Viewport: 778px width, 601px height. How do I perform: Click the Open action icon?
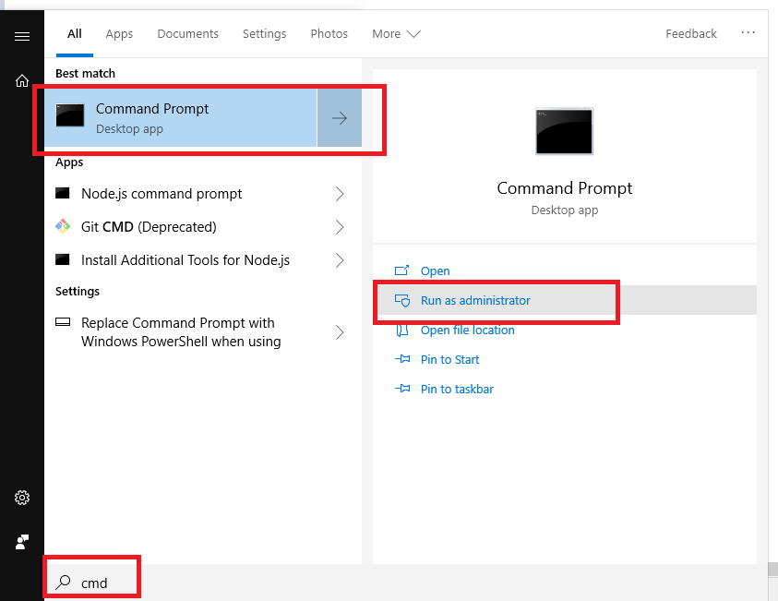tap(403, 270)
